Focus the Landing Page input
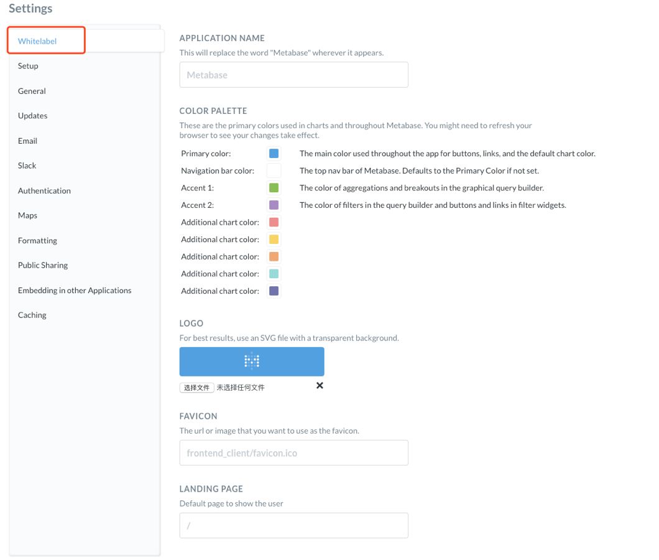Viewport: 659px width, 560px height. coord(293,526)
